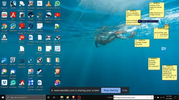The image size is (179, 100).
Task: Select the 'Translate Google Document' sticky note
Action: click(x=142, y=43)
